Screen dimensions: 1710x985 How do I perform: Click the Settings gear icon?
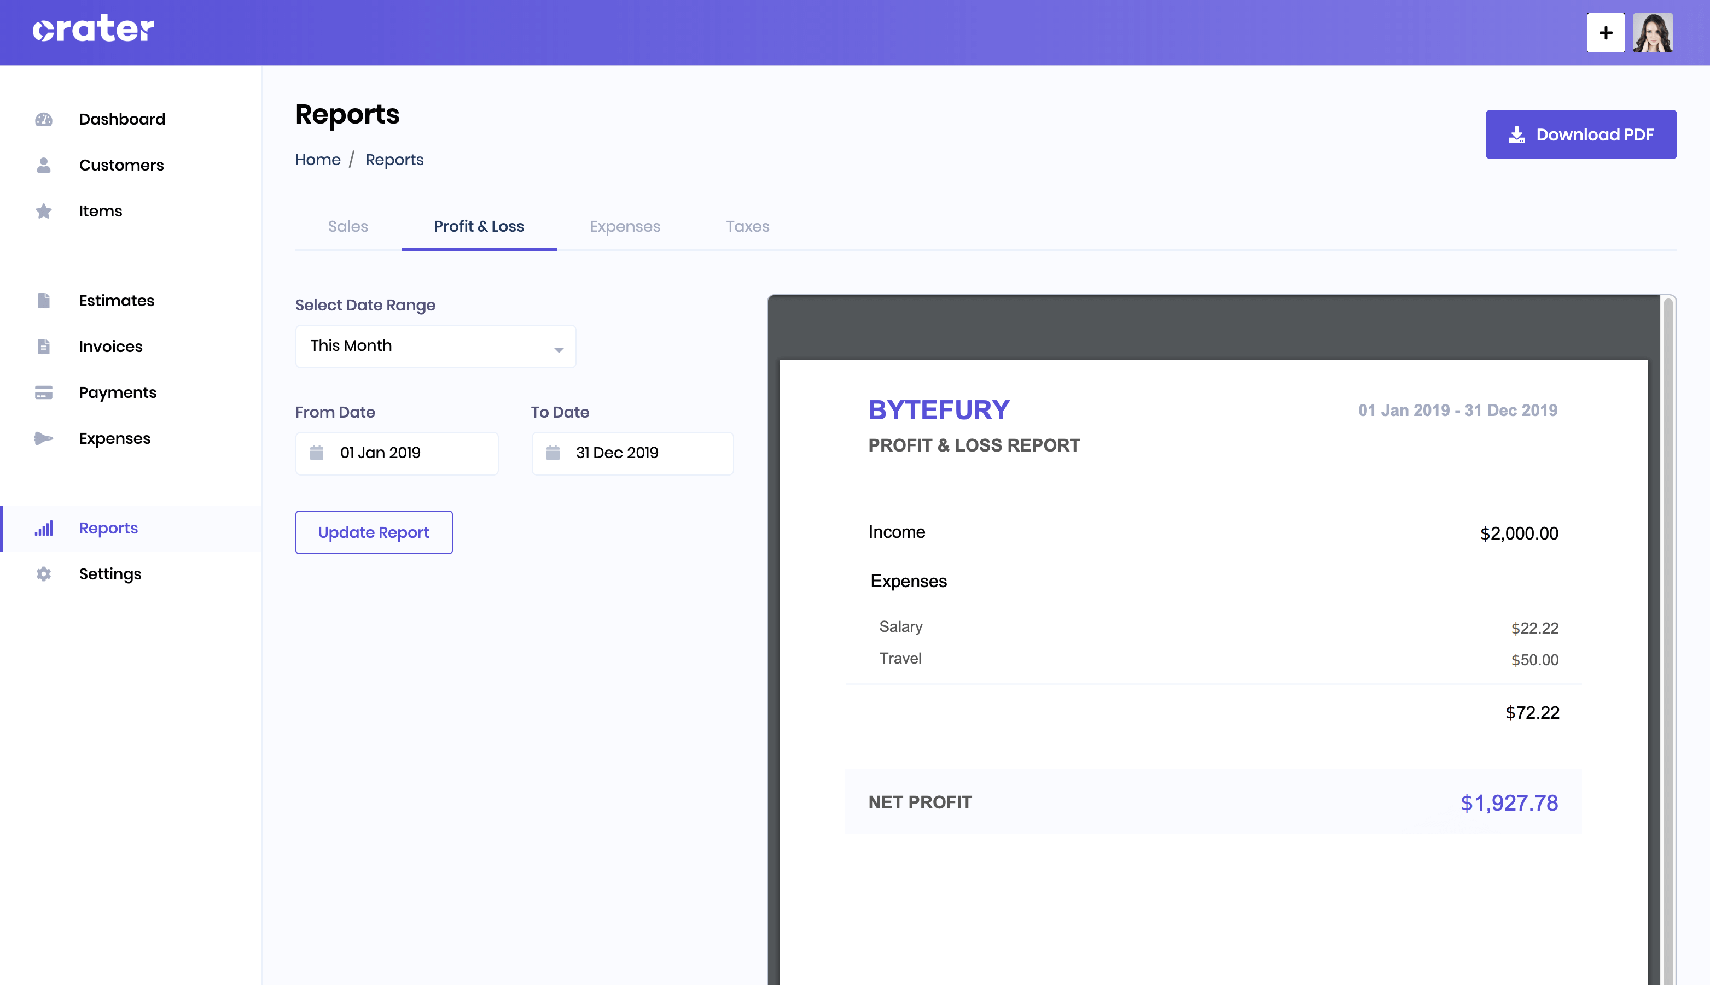pos(43,573)
